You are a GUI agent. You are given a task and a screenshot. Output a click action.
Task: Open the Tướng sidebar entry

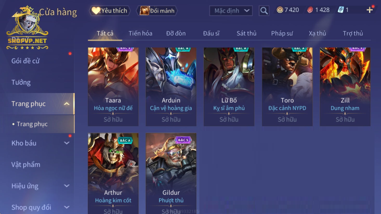point(21,82)
